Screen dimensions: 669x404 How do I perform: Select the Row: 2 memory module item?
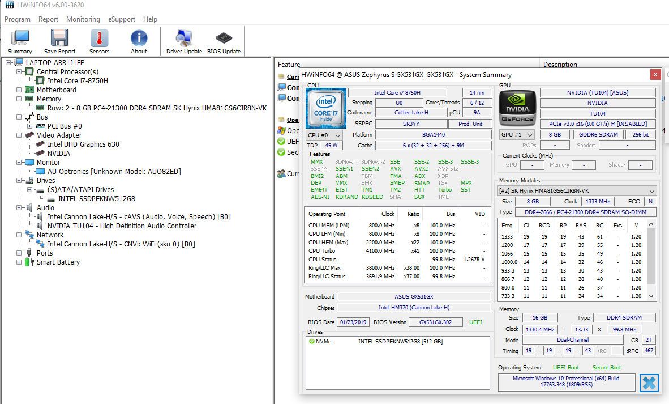point(157,108)
